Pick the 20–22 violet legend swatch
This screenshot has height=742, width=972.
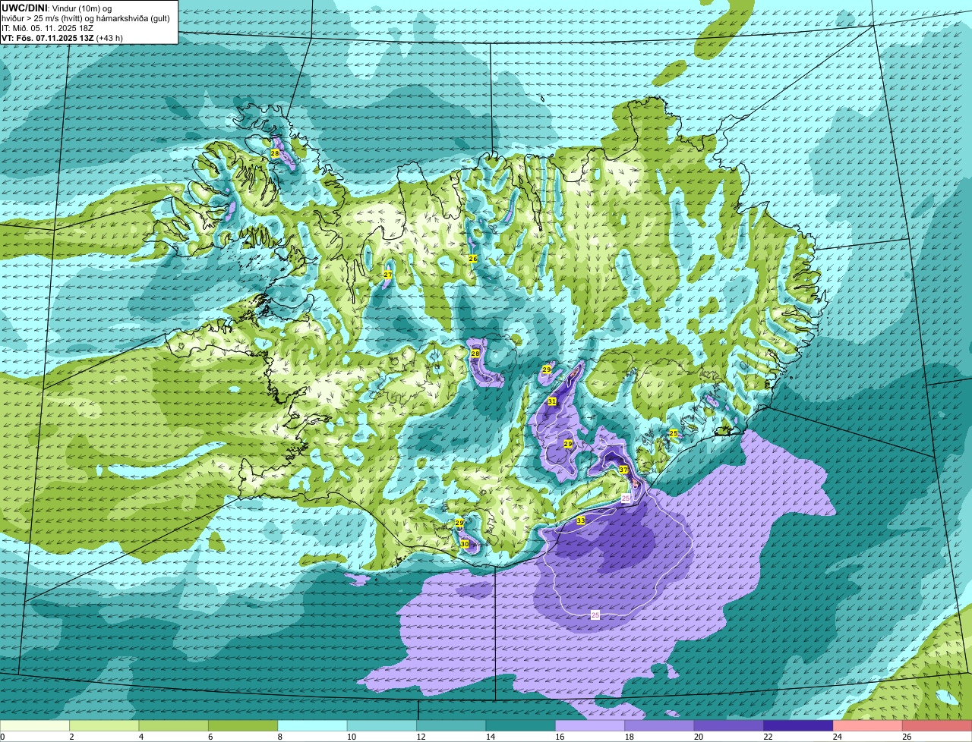tap(730, 726)
